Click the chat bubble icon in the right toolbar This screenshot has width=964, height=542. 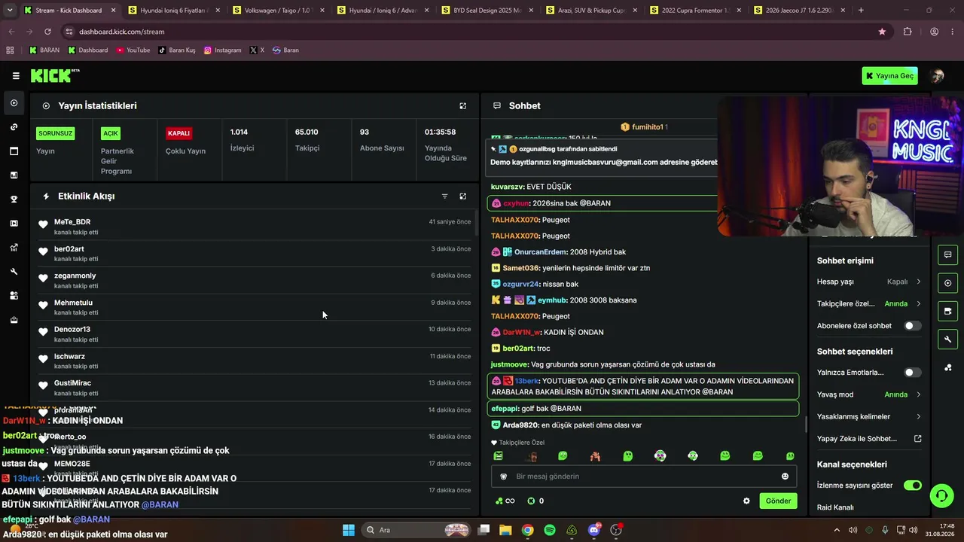pyautogui.click(x=947, y=255)
